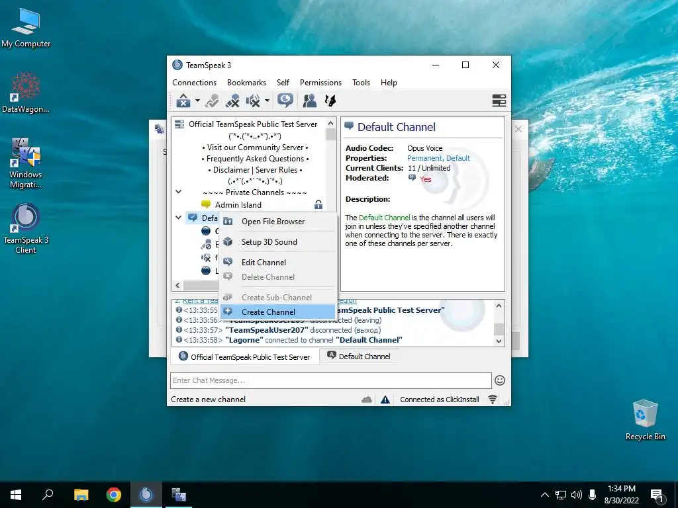Viewport: 678px width, 508px height.
Task: Click left arrow of the tree horizontal scrollbar
Action: 177,285
